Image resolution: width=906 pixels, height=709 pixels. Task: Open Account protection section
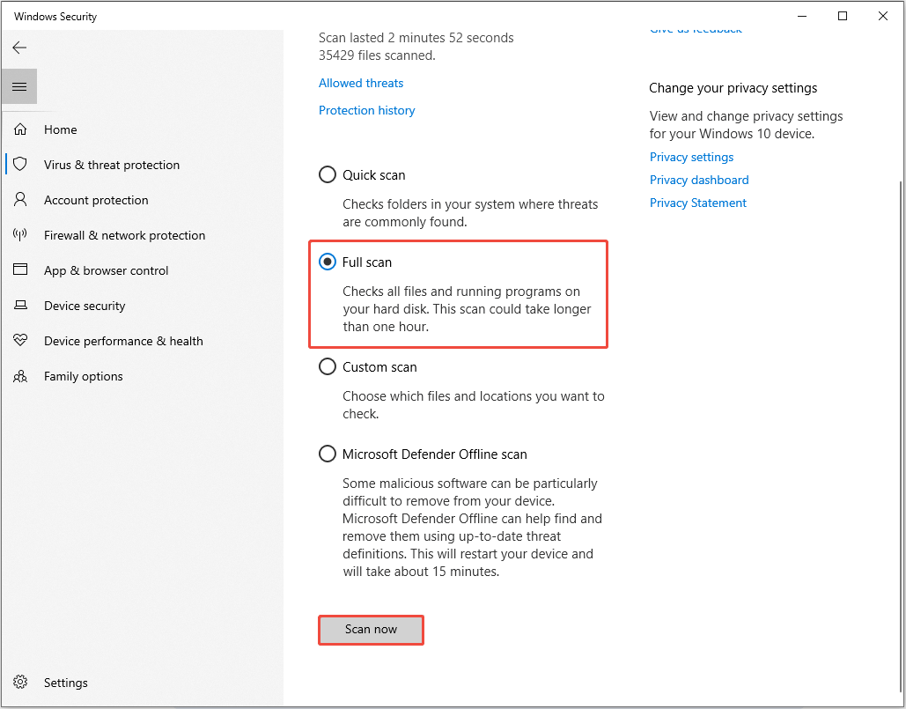click(95, 199)
